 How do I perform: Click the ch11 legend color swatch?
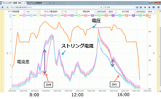pos(79,16)
